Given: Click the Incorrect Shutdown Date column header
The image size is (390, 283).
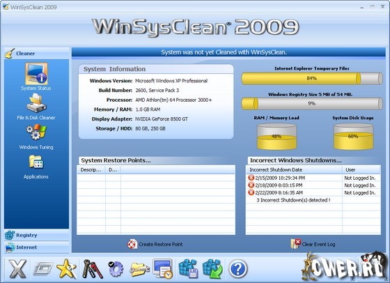Looking at the screenshot, I should coord(294,170).
